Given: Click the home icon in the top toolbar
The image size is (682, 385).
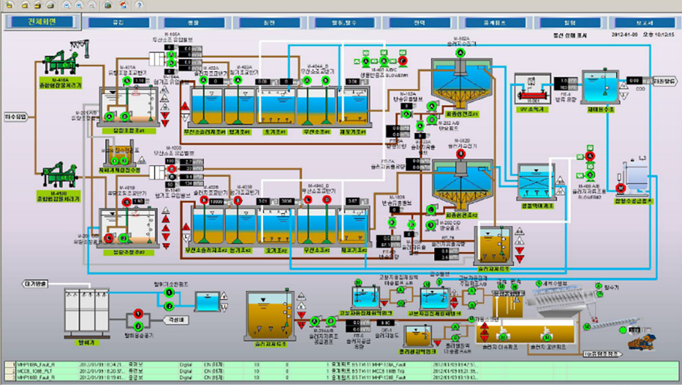Looking at the screenshot, I should click(124, 5).
